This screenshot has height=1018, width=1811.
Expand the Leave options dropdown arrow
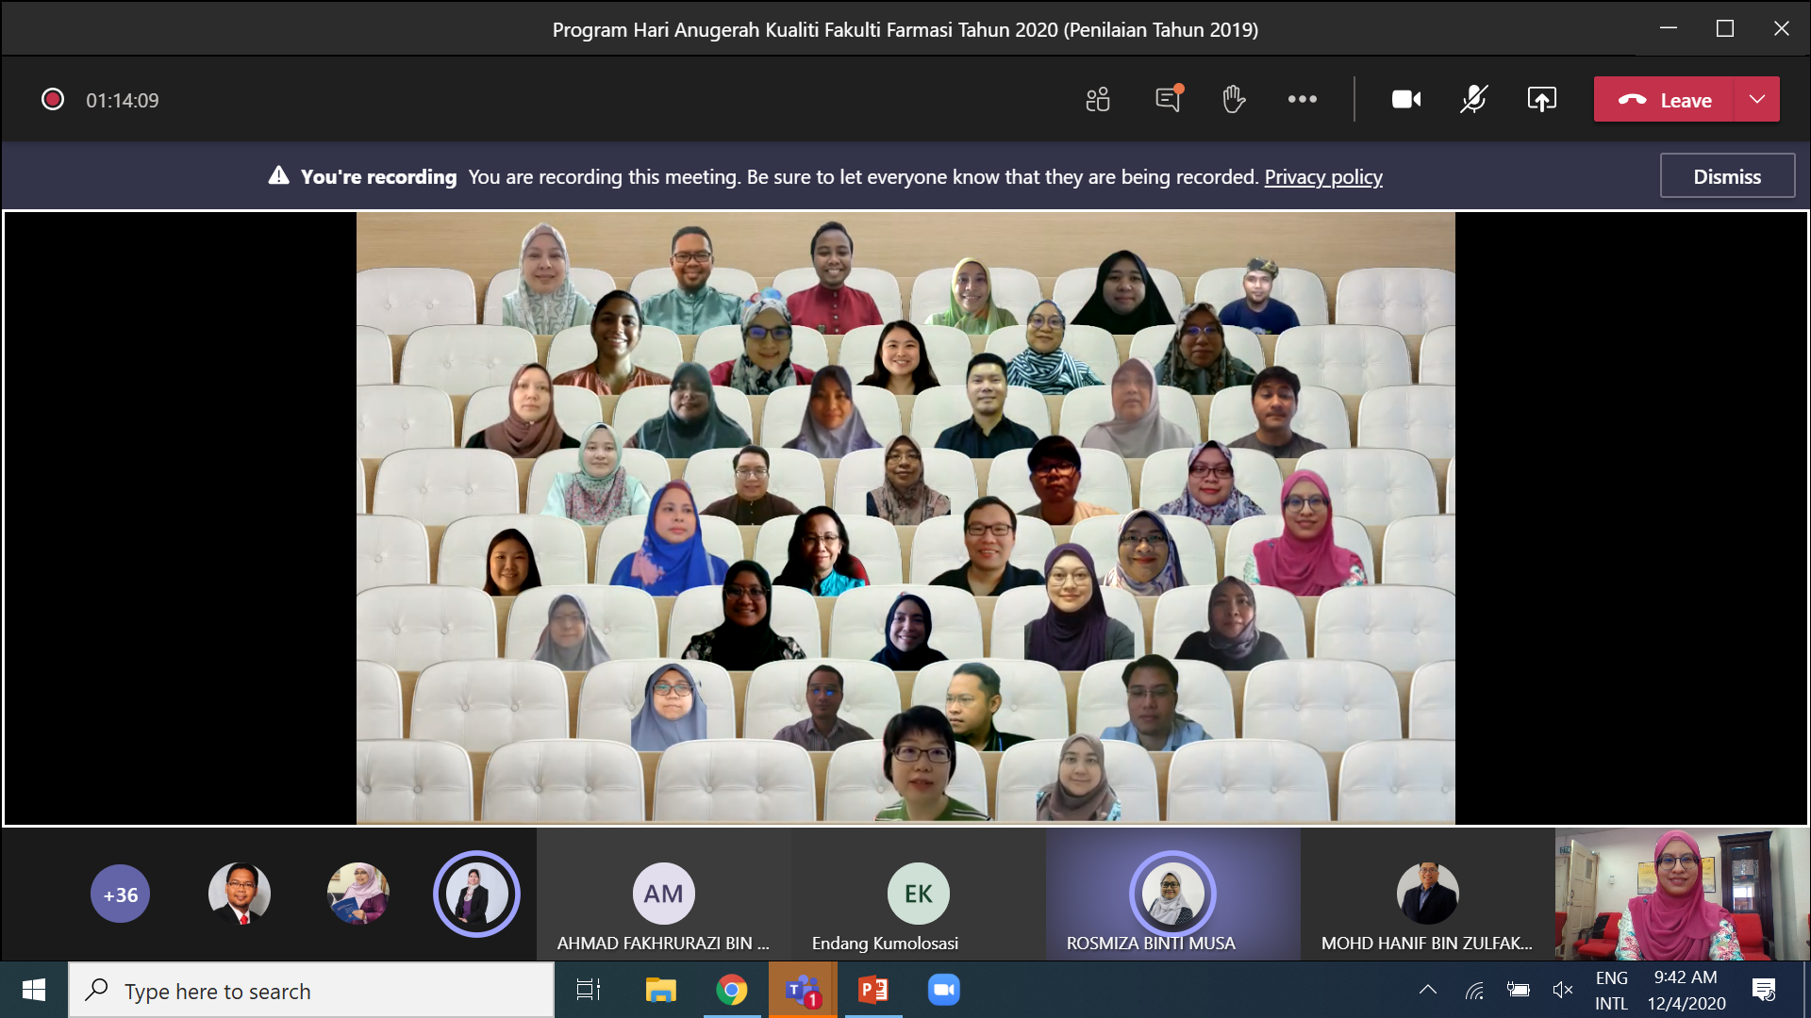(1756, 100)
